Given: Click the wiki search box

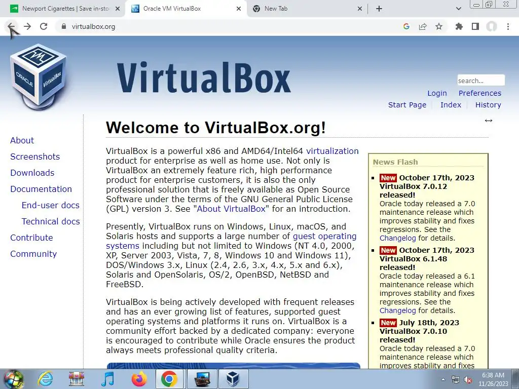Looking at the screenshot, I should tap(481, 81).
